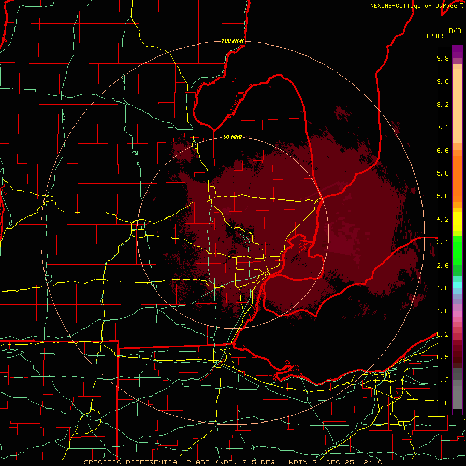The width and height of the screenshot is (466, 466).
Task: Click the 6.6 legend value
Action: pyautogui.click(x=443, y=150)
